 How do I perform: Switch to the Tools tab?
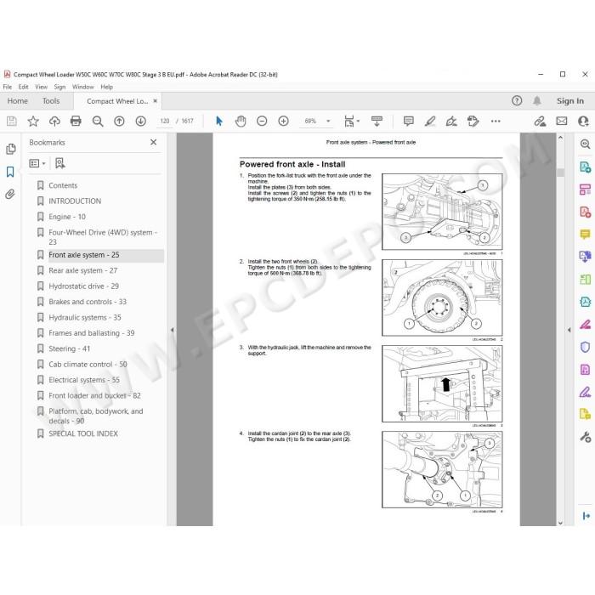[51, 101]
